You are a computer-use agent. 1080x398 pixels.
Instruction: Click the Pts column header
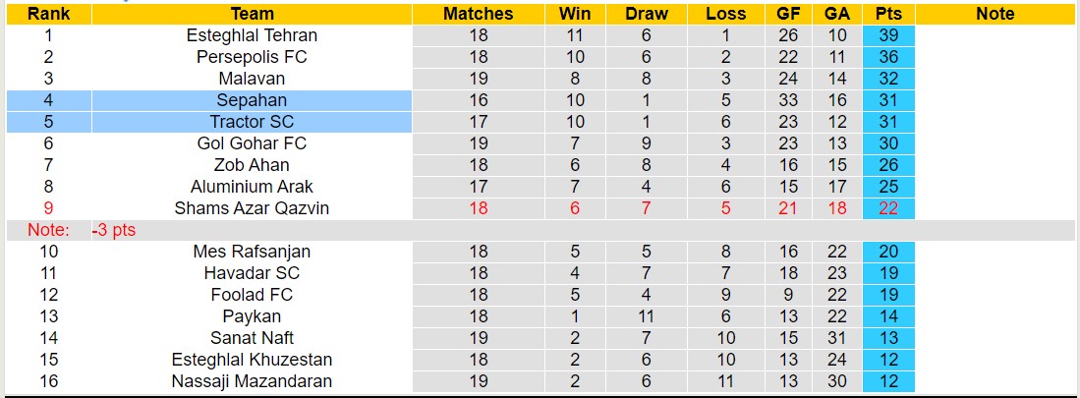point(889,14)
